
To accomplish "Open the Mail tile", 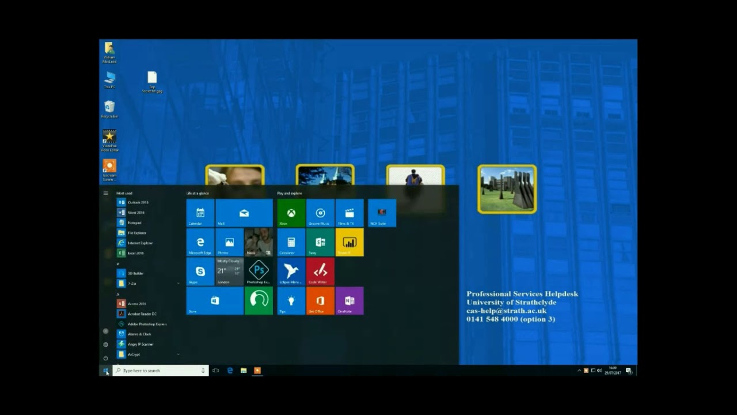I will 244,213.
